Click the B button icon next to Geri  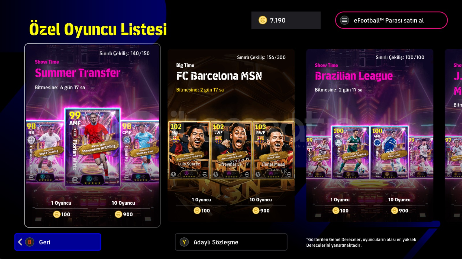[29, 242]
